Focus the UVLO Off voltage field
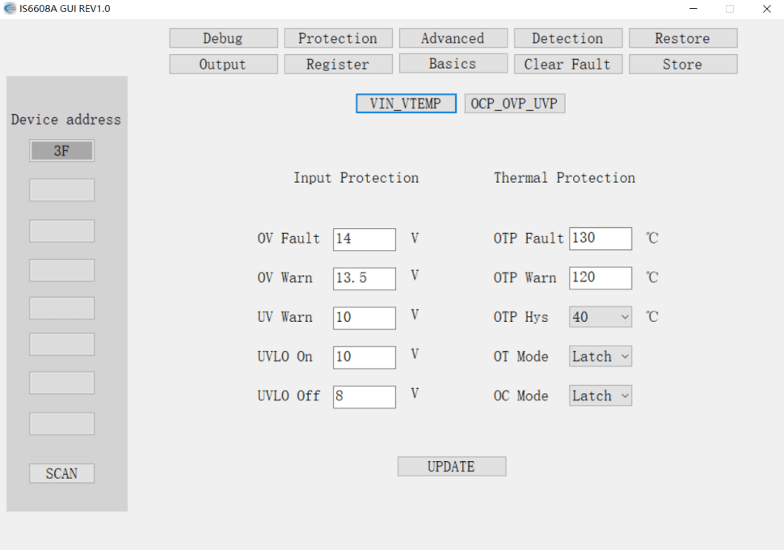 click(x=365, y=396)
